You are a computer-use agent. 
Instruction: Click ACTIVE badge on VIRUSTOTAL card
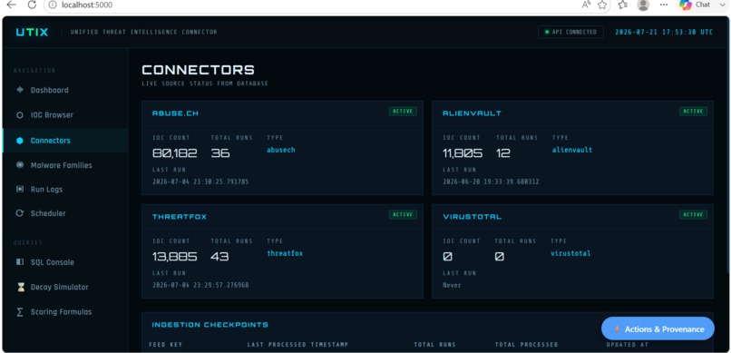point(693,214)
